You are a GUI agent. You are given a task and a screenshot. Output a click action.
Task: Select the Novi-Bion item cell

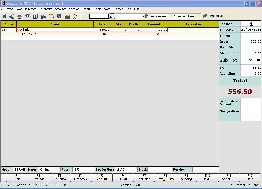[x=55, y=30]
